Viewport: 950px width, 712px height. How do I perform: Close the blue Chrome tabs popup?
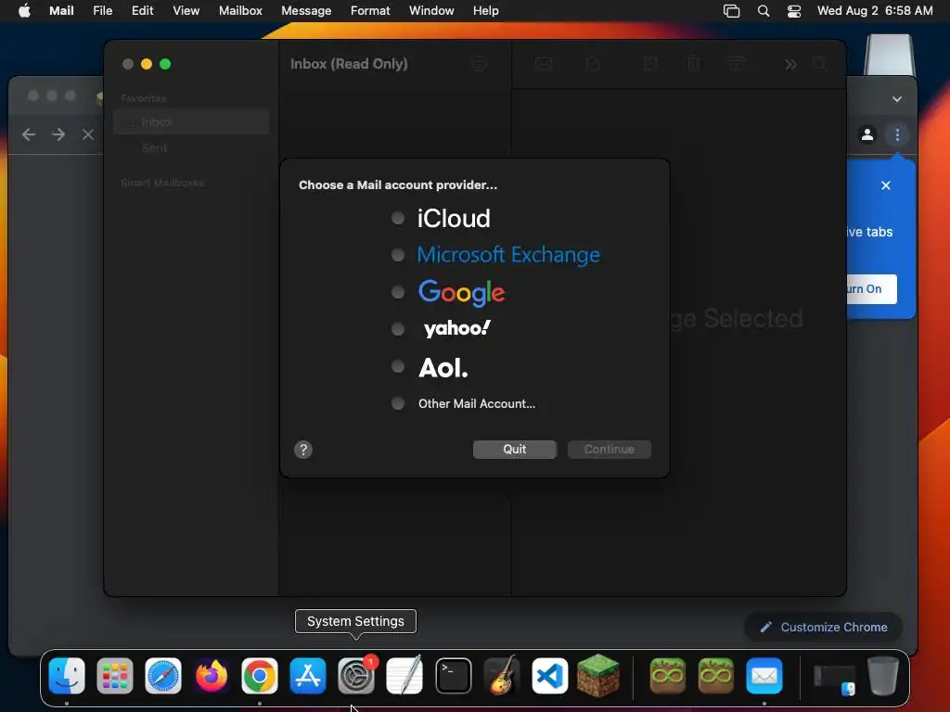(x=886, y=185)
